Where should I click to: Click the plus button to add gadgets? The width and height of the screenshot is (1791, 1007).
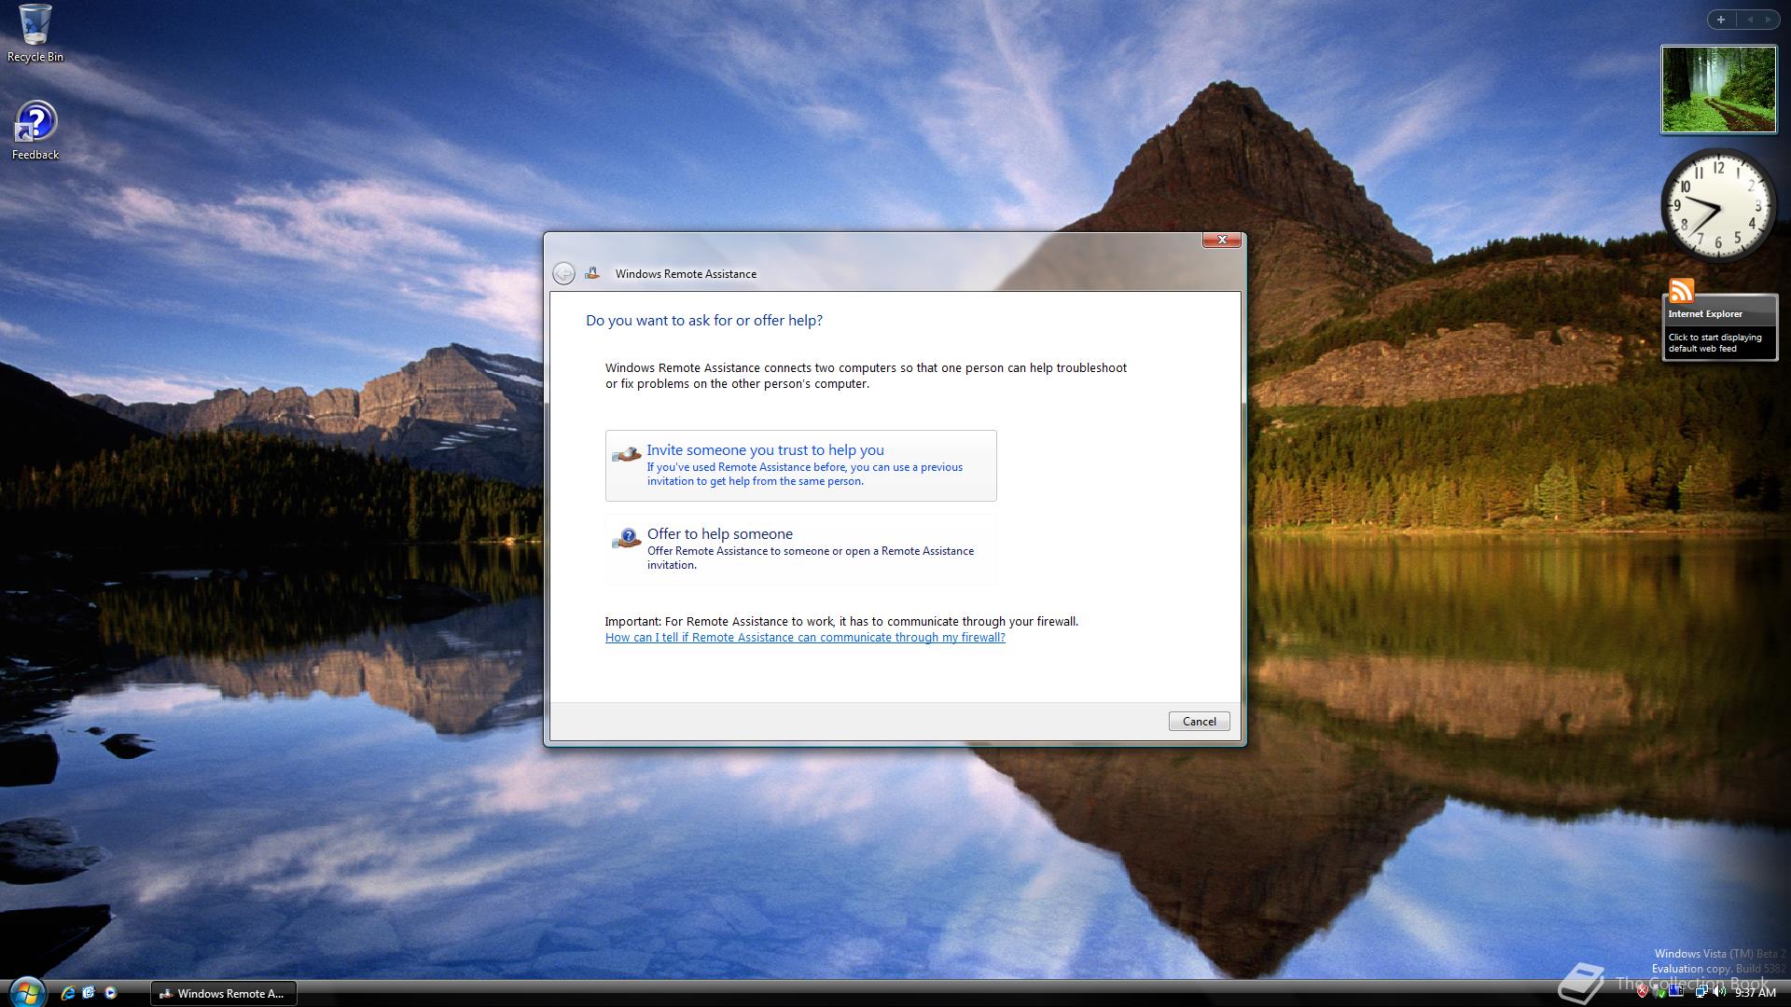pyautogui.click(x=1721, y=20)
